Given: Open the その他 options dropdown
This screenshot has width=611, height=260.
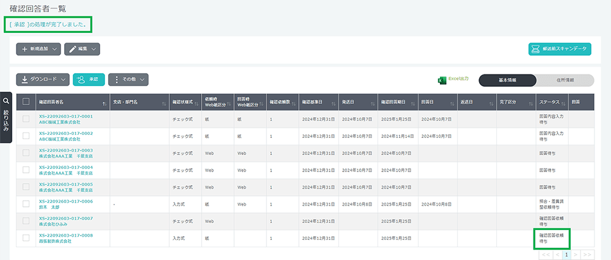Looking at the screenshot, I should [128, 79].
